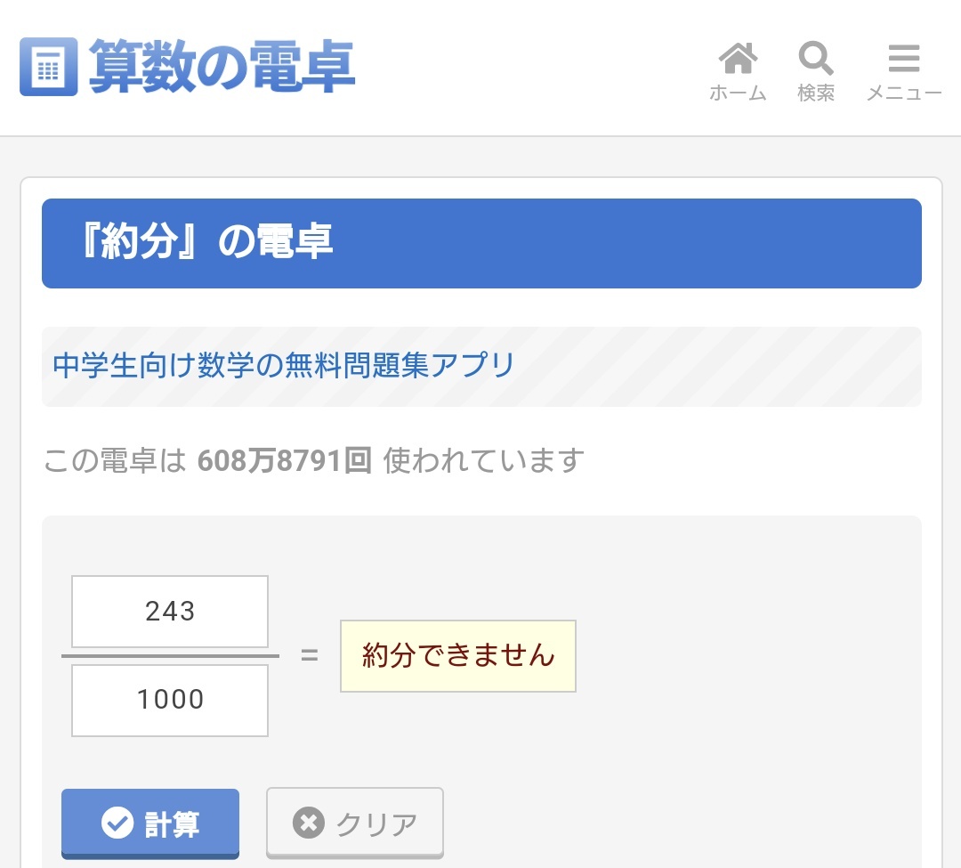Screen dimensions: 961x868
Task: Open 中学生向け数学の無料問題集アプリ link
Action: 284,366
